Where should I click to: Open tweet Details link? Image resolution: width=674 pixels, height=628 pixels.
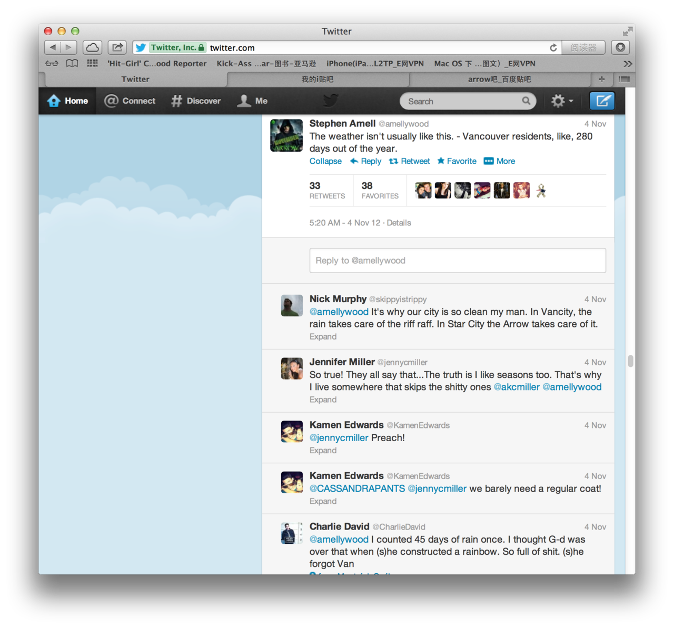click(399, 223)
